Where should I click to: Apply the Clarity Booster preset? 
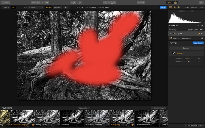pos(48,118)
